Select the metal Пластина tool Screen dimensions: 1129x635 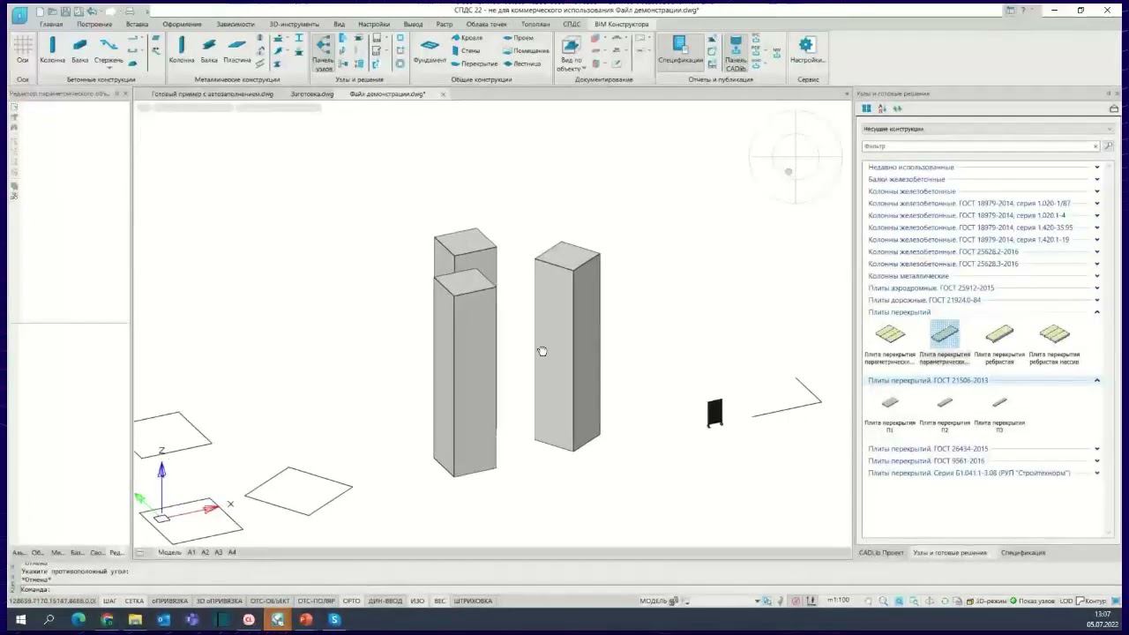coord(236,49)
